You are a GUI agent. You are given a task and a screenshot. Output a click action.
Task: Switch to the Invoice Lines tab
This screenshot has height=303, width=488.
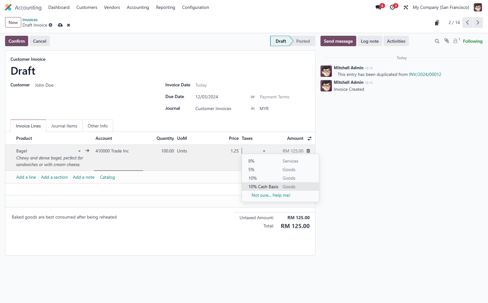click(28, 126)
